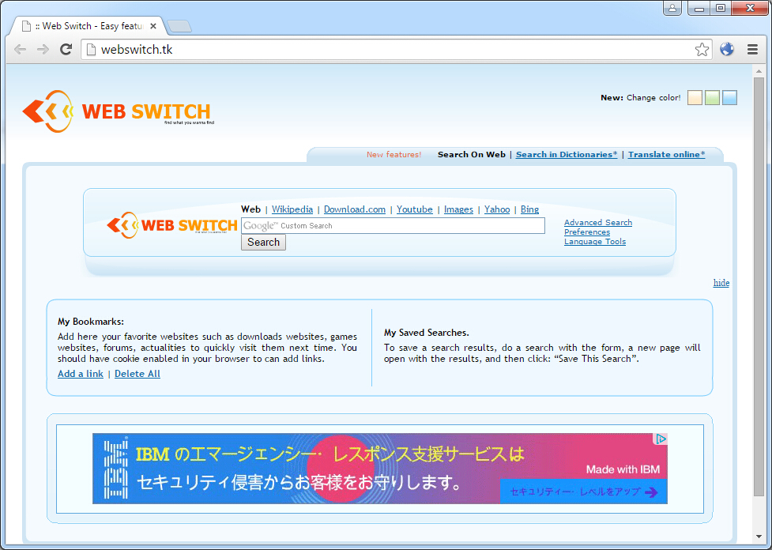Image resolution: width=772 pixels, height=550 pixels.
Task: Click the IBM banner advertisement
Action: (x=380, y=469)
